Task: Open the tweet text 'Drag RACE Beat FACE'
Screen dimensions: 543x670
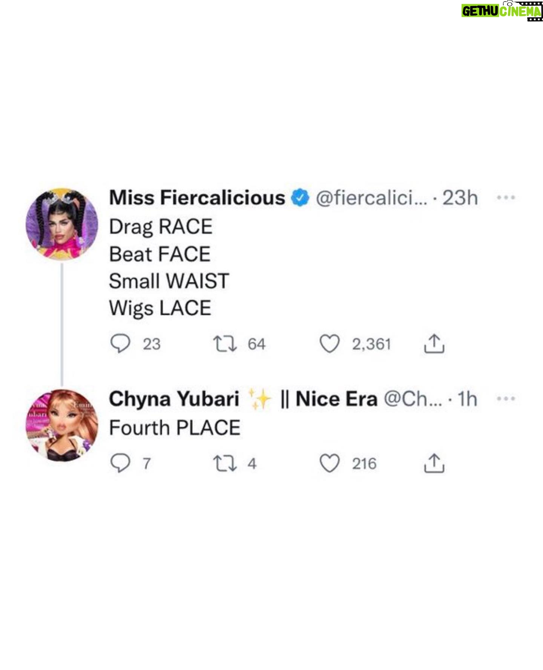Action: click(x=161, y=240)
